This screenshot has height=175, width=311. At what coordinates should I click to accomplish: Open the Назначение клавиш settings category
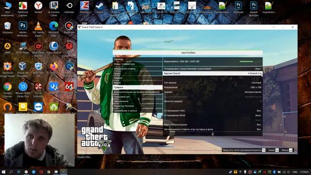point(138,69)
